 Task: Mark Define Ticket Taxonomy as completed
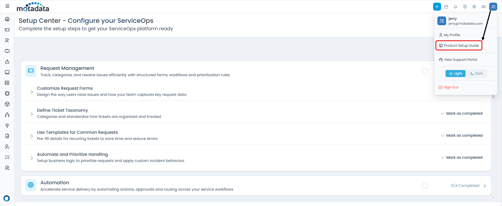pos(462,113)
